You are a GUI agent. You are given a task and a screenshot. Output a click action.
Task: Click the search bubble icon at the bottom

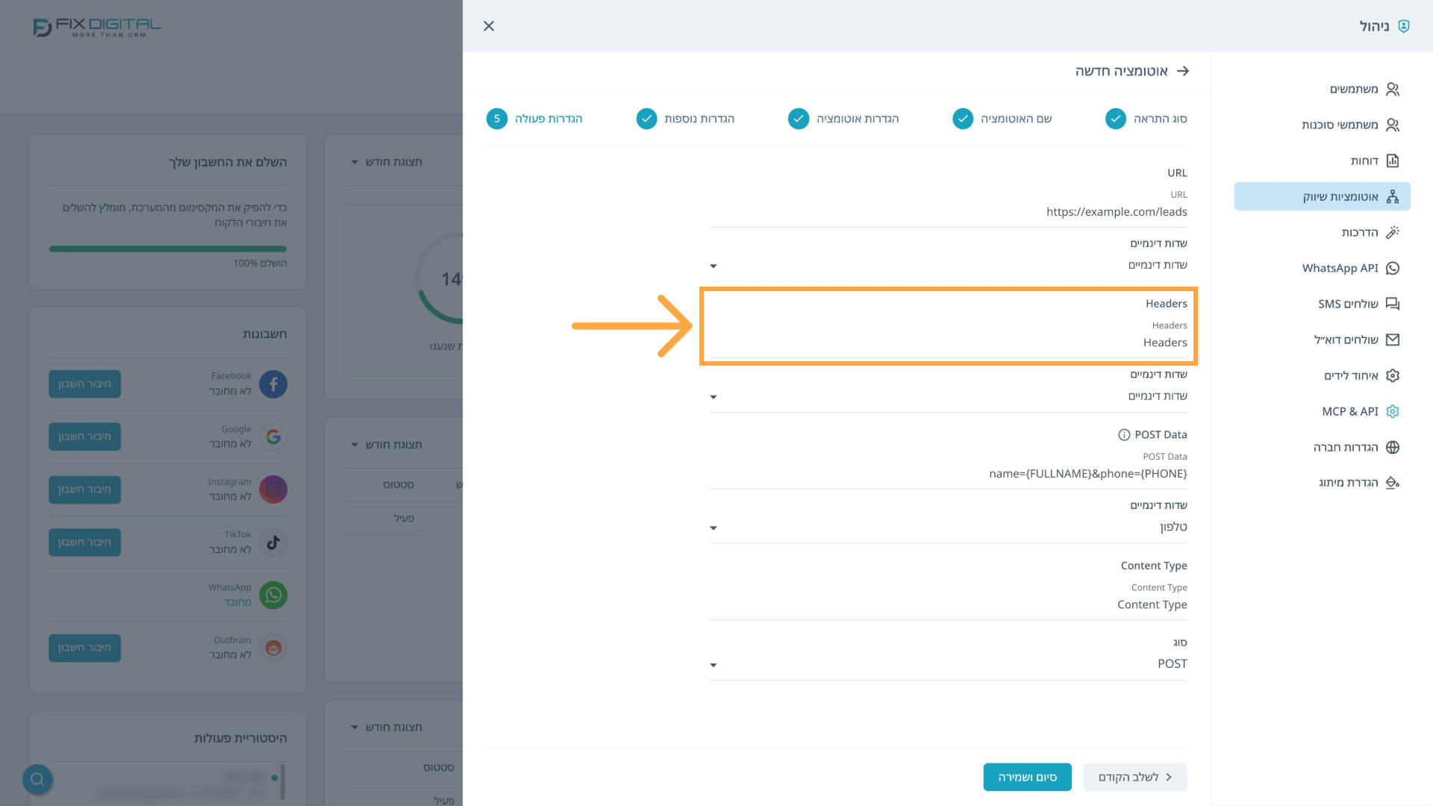coord(37,780)
